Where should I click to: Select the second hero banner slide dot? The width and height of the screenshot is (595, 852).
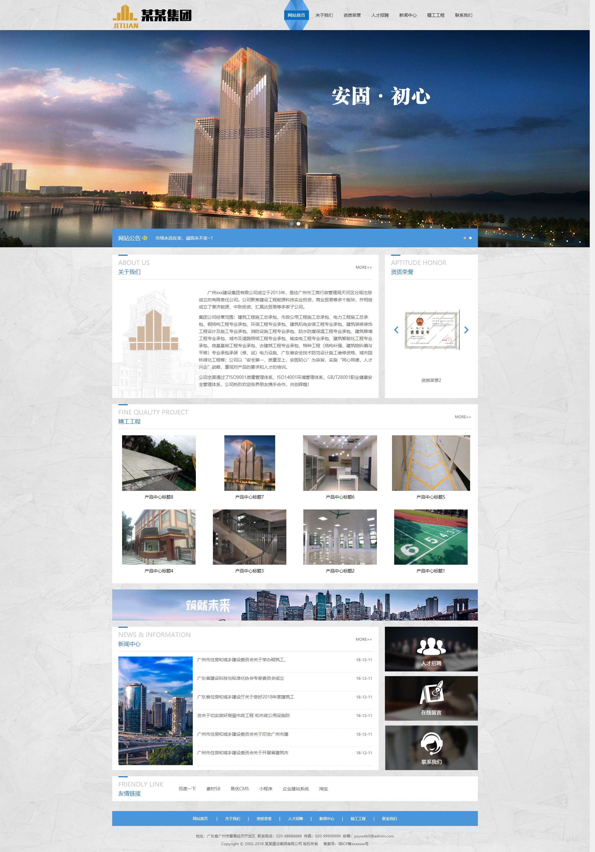[298, 224]
